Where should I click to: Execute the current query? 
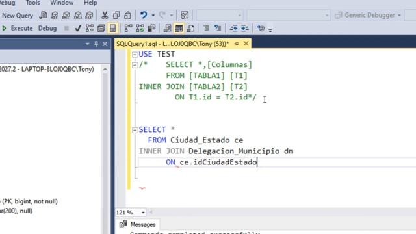[x=18, y=28]
